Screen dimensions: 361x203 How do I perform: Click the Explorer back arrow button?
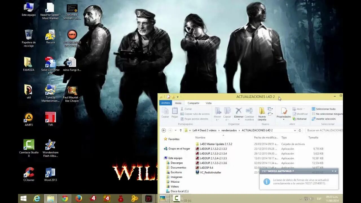point(164,130)
